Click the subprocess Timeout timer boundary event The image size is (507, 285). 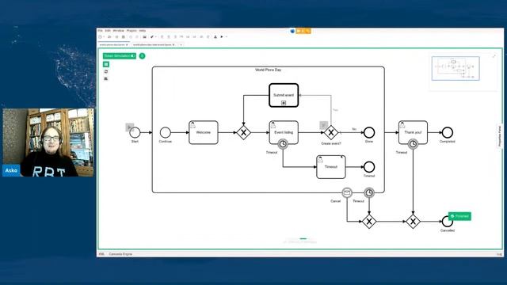tap(369, 192)
